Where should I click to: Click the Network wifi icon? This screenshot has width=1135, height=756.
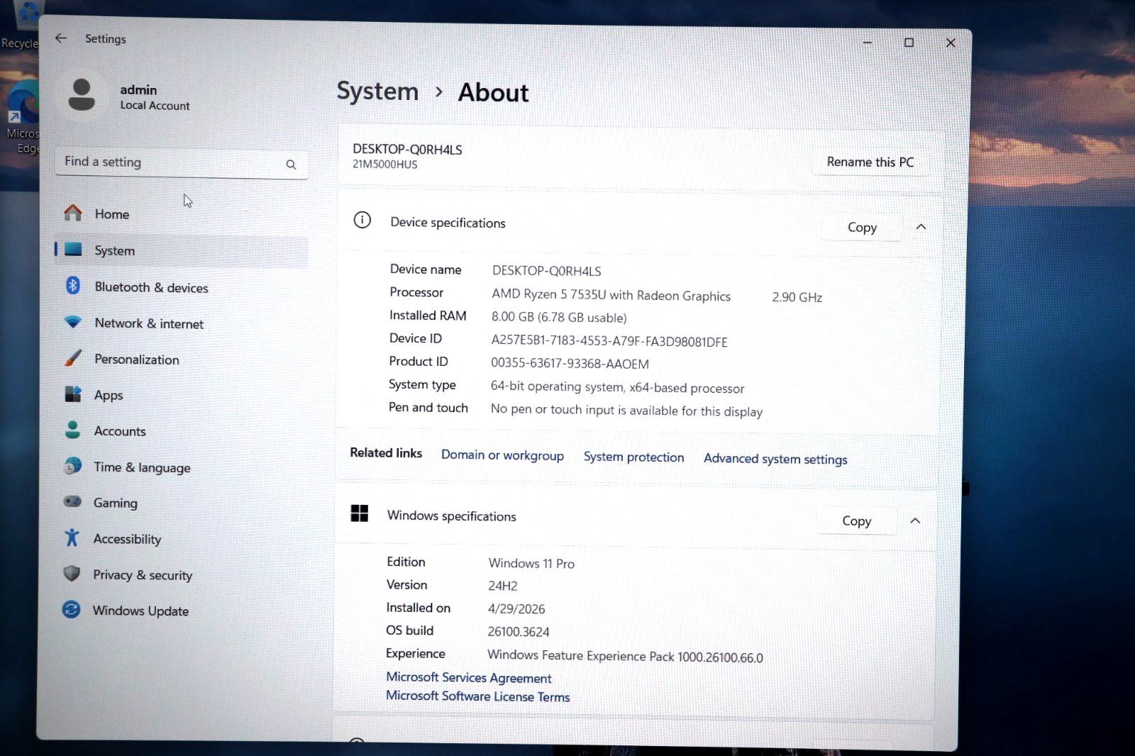(73, 322)
